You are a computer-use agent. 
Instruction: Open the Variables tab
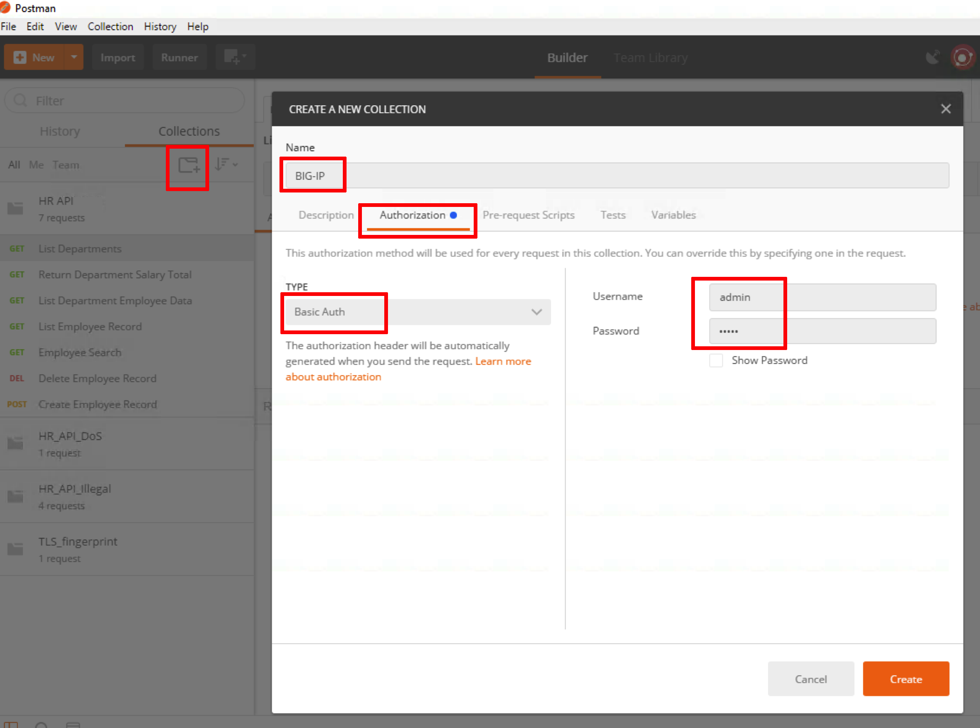[674, 215]
